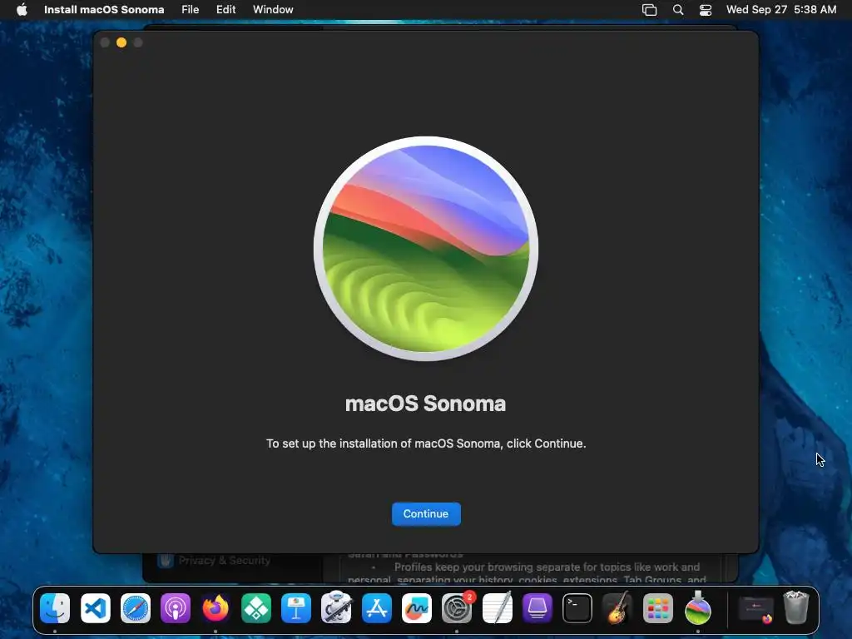Screen dimensions: 852x639
Task: Open Podcasts from the Dock
Action: [176, 608]
